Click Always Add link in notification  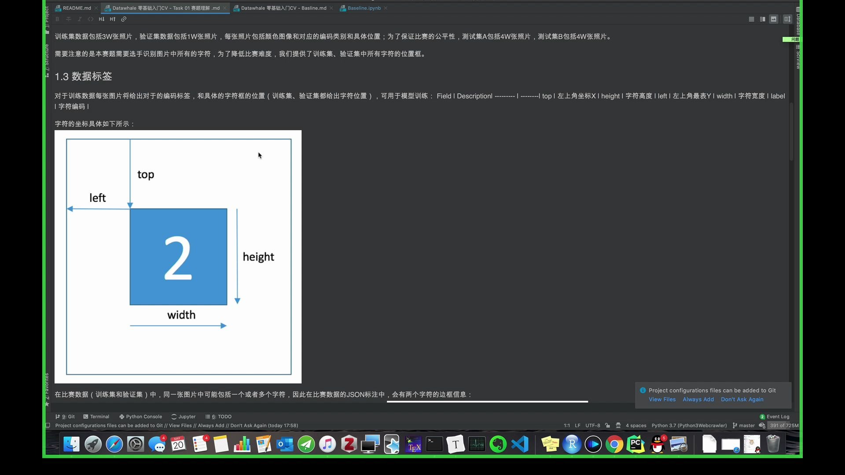point(698,399)
